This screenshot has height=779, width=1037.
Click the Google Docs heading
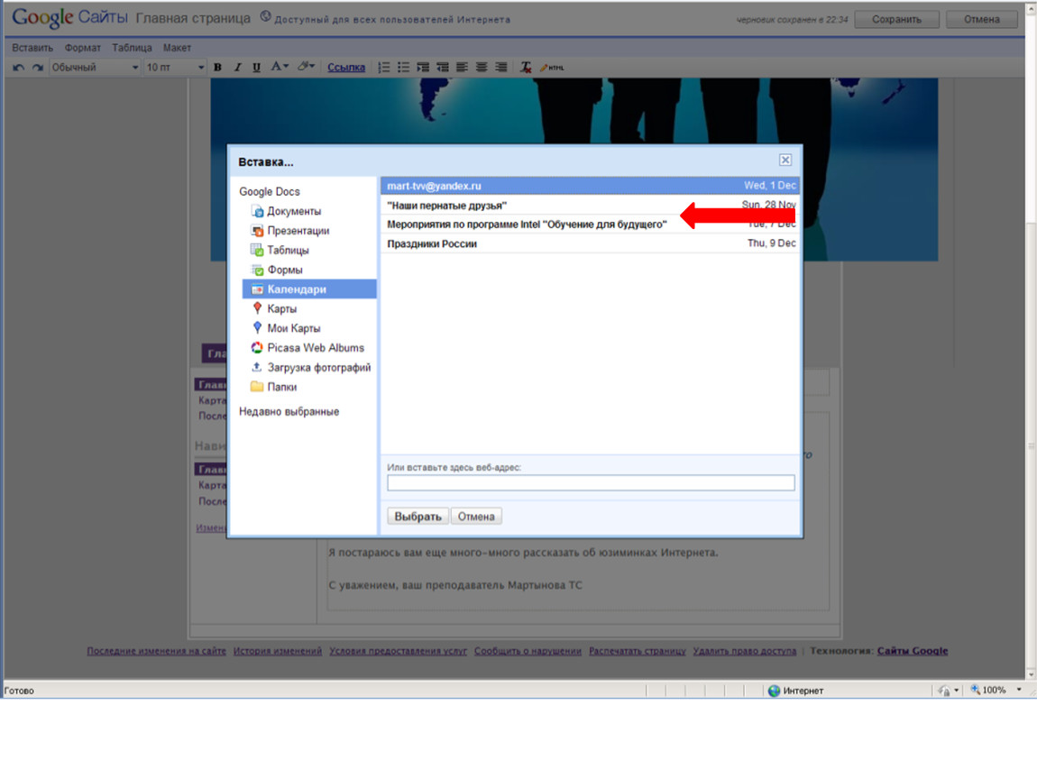[x=270, y=192]
